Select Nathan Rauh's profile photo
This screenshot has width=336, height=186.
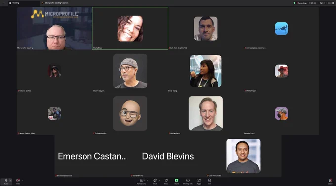pos(206,113)
